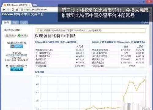Image resolution: width=153 pixels, height=110 pixels.
Task: Click the 美元 column header
Action: coord(126,47)
